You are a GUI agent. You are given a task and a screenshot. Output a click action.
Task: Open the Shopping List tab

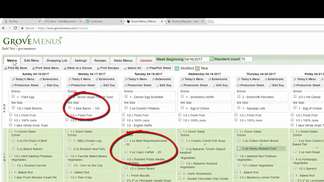coord(57,61)
